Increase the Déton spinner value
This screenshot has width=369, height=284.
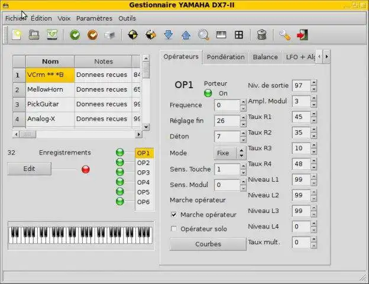tap(243, 134)
